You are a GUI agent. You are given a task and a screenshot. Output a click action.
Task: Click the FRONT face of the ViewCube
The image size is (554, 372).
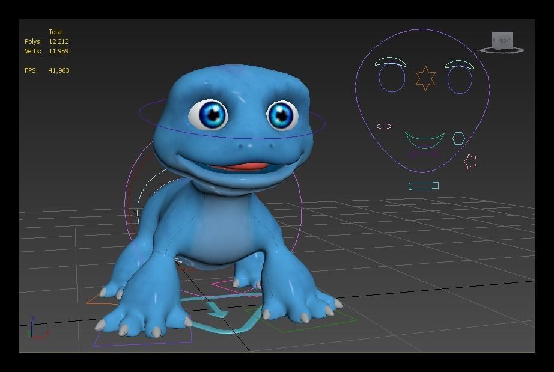(504, 41)
